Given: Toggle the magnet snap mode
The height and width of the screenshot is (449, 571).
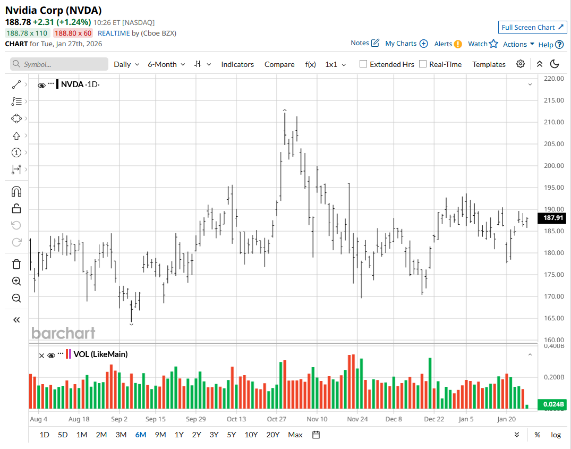Looking at the screenshot, I should pyautogui.click(x=16, y=191).
